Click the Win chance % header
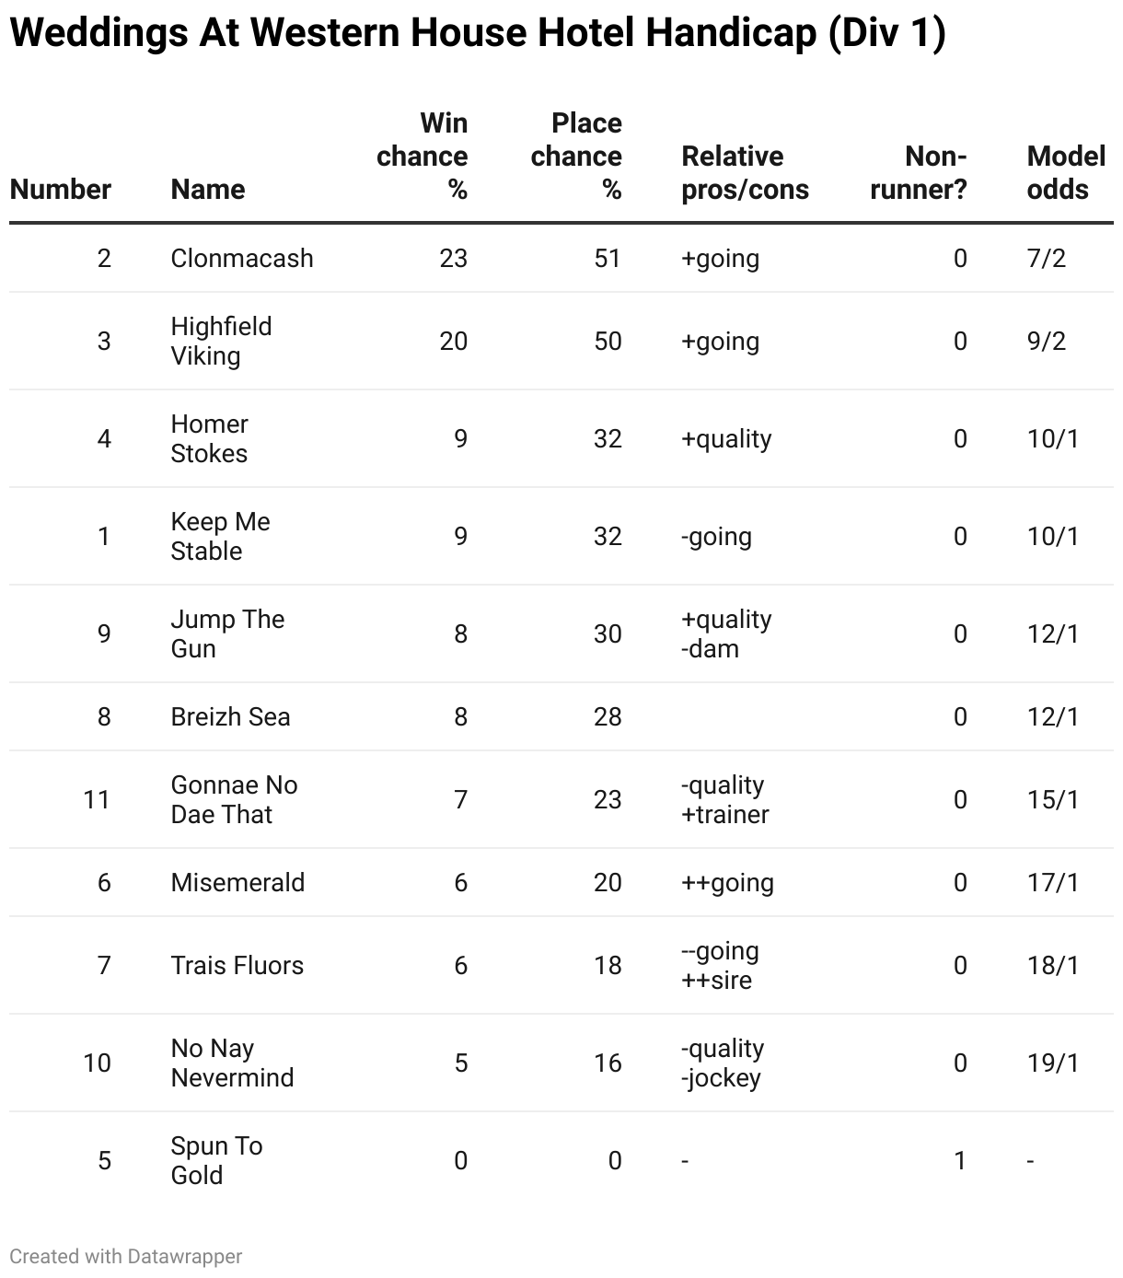This screenshot has height=1278, width=1123. tap(423, 157)
